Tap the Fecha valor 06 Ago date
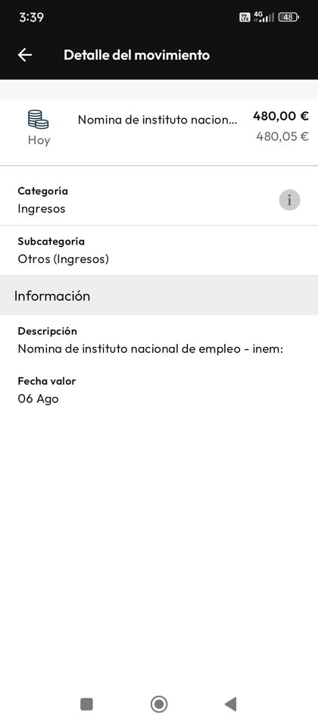 pos(39,398)
